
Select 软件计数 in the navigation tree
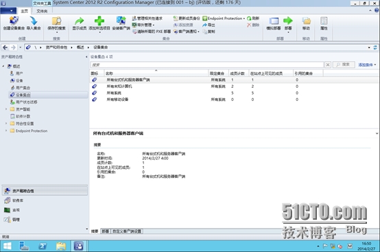click(x=23, y=117)
